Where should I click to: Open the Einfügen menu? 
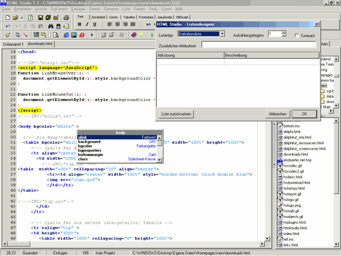(78, 9)
